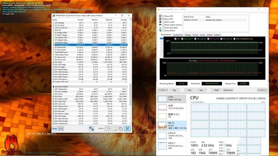Open AIDA64 Preferences button
This screenshot has height=156, width=278.
click(228, 90)
